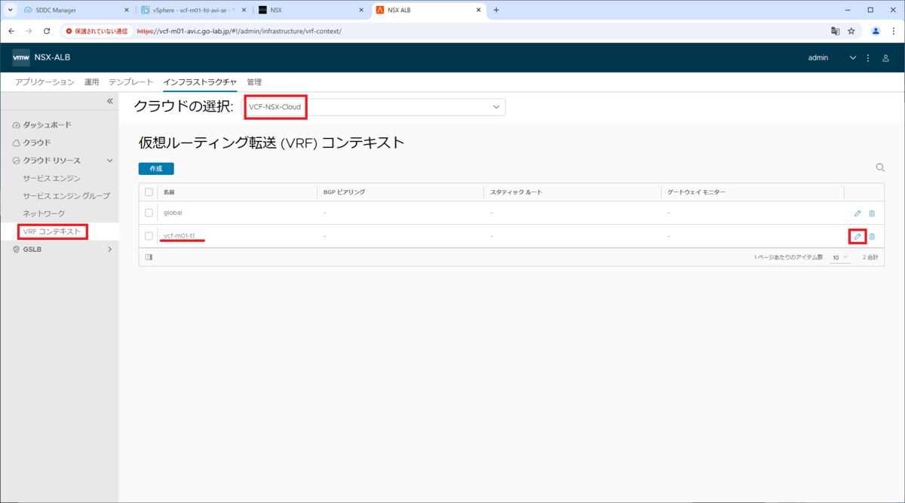This screenshot has width=905, height=503.
Task: Switch to the vSphere browser tab
Action: tap(192, 10)
